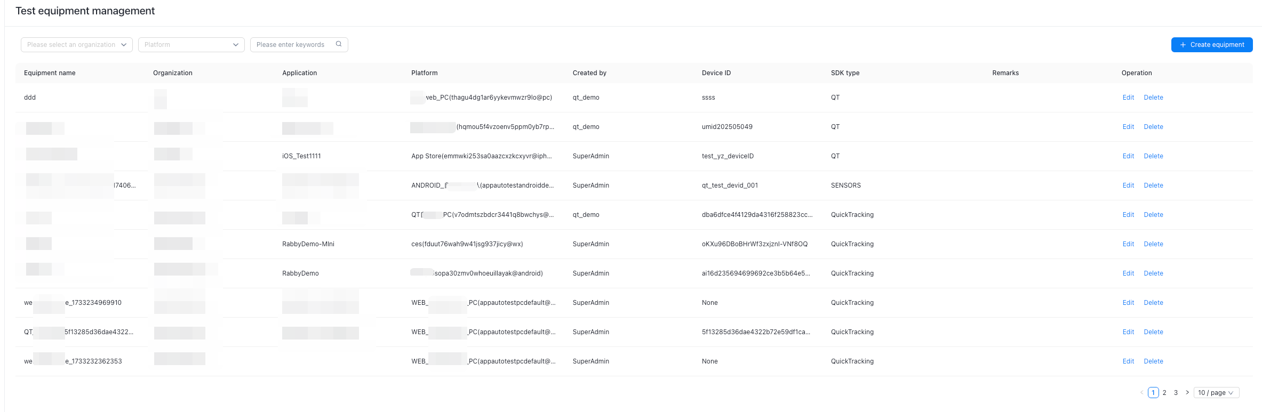Select the ddd equipment name cell

click(30, 98)
